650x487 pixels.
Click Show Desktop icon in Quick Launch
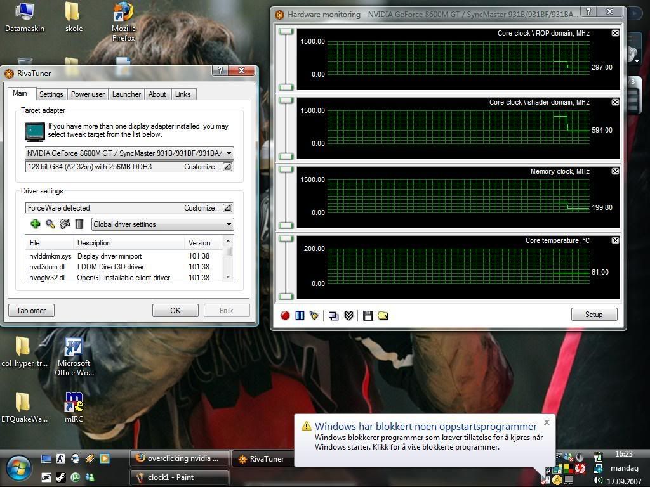pyautogui.click(x=46, y=459)
